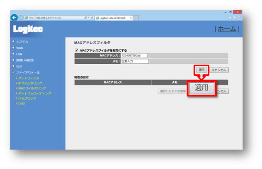The width and height of the screenshot is (262, 169).
Task: Open the browser home icon
Action: point(230,18)
